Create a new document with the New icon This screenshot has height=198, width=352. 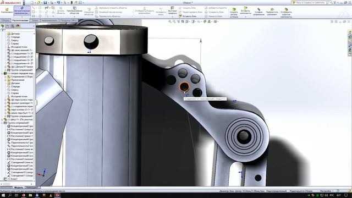(32, 3)
